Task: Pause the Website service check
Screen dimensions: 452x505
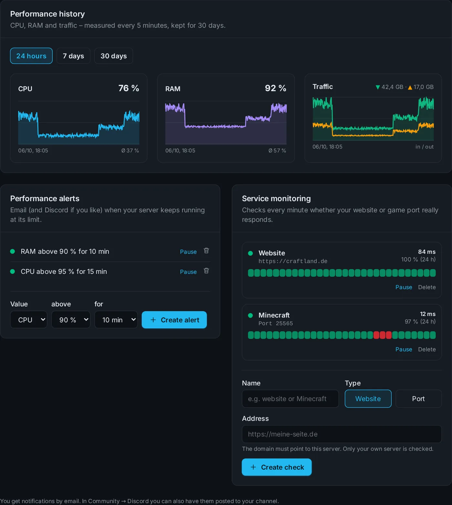Action: [404, 287]
